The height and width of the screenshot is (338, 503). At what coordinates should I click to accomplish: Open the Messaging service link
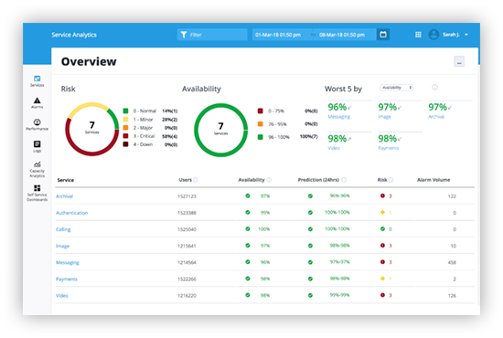coord(68,263)
